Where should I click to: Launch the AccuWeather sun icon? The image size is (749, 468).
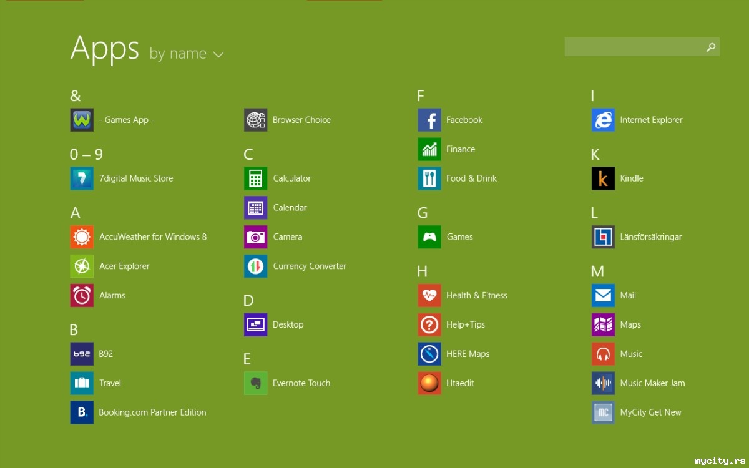tap(82, 237)
